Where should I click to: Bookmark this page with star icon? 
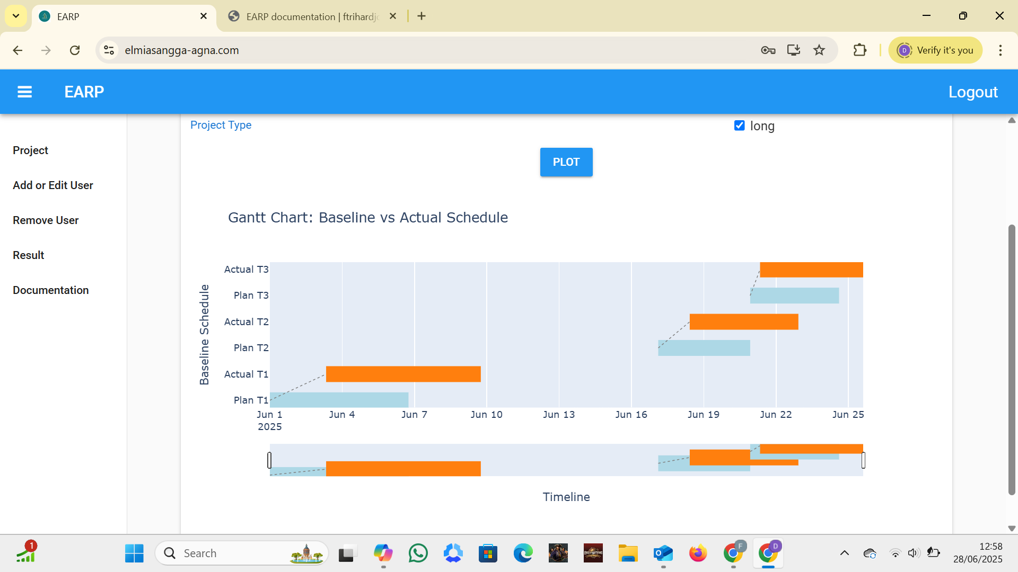819,50
